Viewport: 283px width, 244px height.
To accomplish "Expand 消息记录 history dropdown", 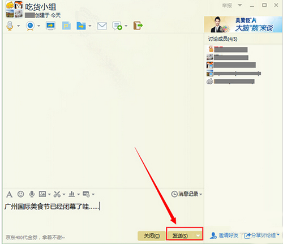I will tap(201, 194).
